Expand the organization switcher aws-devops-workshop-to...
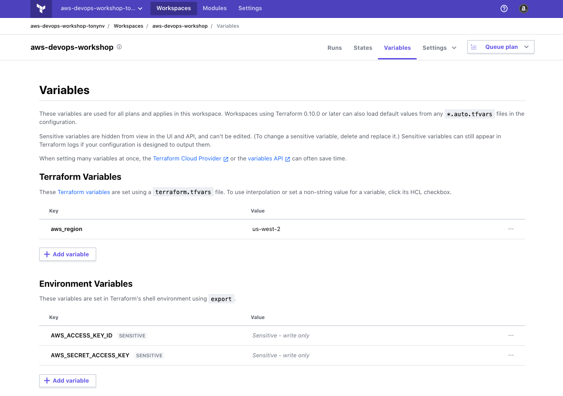Image resolution: width=563 pixels, height=396 pixels. point(101,8)
